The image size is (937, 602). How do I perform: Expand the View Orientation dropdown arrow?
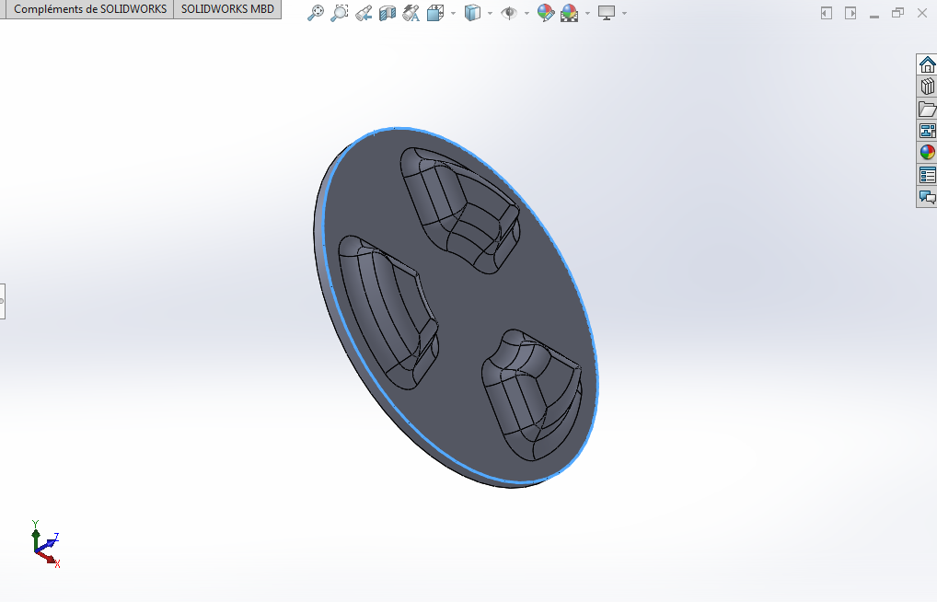[450, 13]
